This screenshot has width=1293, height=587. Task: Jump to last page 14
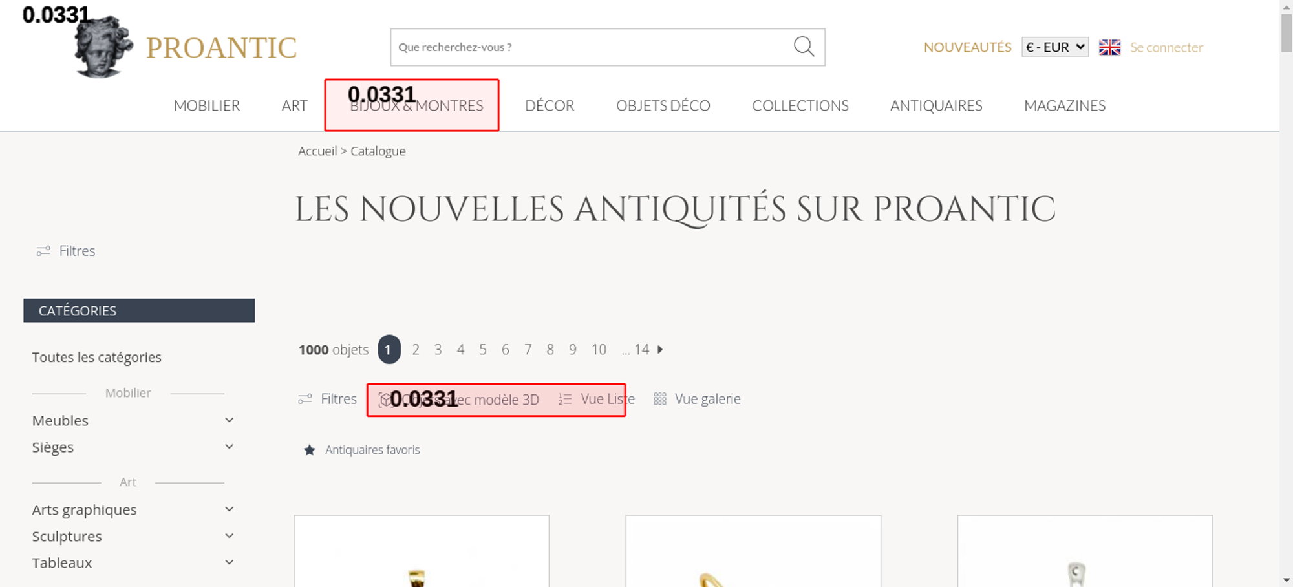coord(641,349)
